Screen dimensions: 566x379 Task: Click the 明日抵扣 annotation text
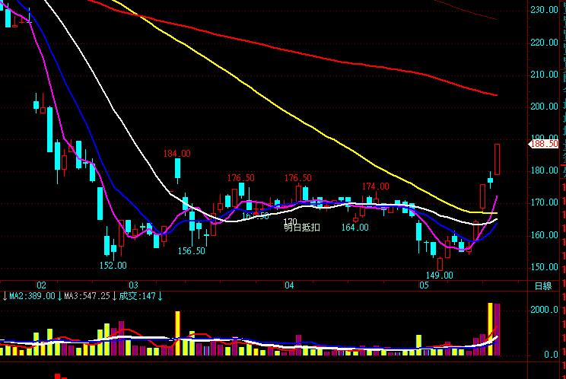pos(302,228)
